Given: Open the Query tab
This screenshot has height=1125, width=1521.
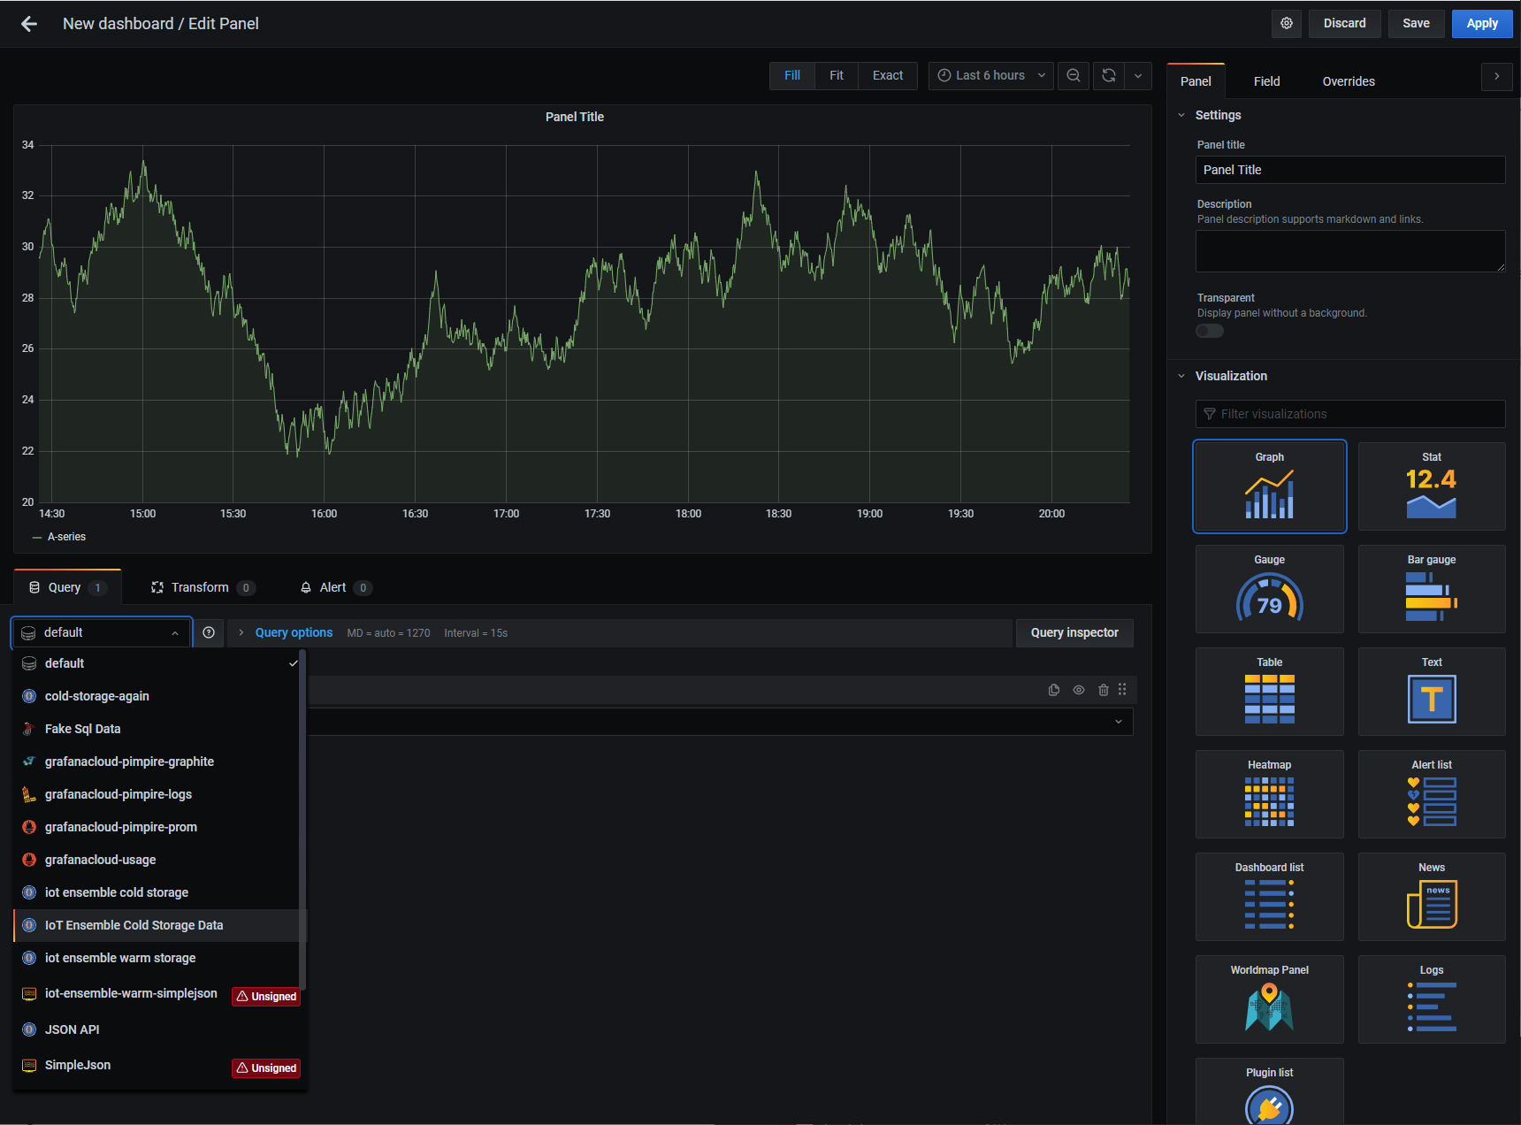Looking at the screenshot, I should pyautogui.click(x=67, y=587).
